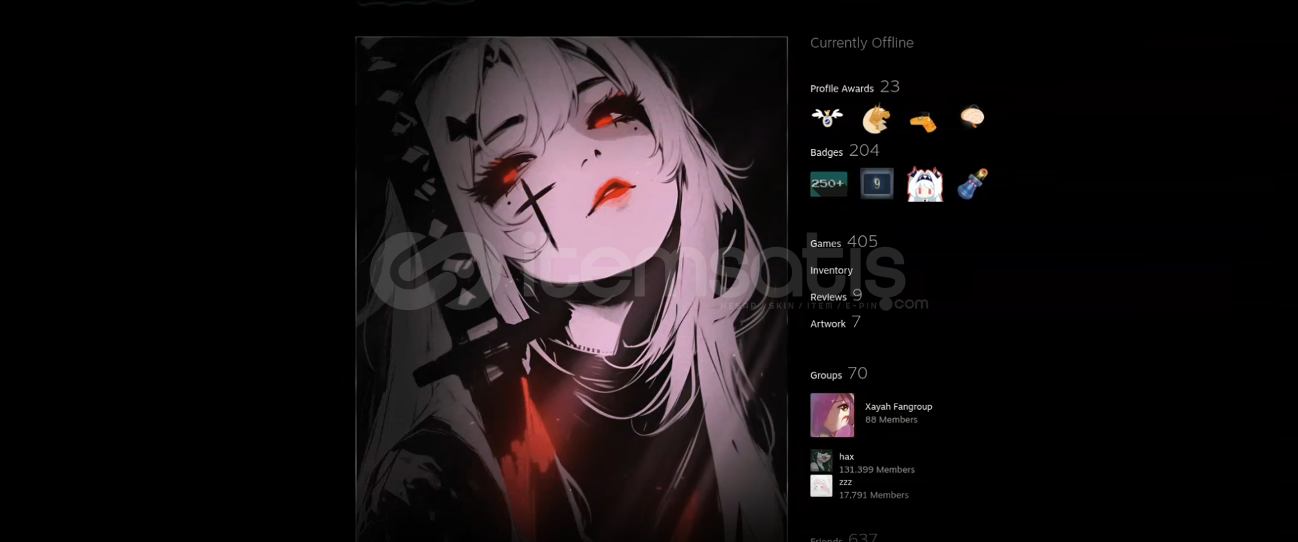This screenshot has height=542, width=1298.
Task: Click the "131,399 Members" count
Action: pyautogui.click(x=876, y=469)
